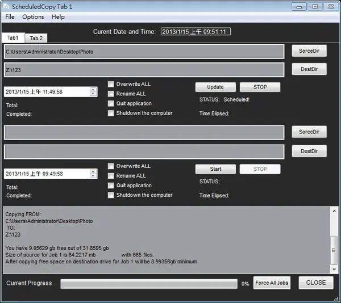Click the 'After copying free space' log line

coord(101,262)
